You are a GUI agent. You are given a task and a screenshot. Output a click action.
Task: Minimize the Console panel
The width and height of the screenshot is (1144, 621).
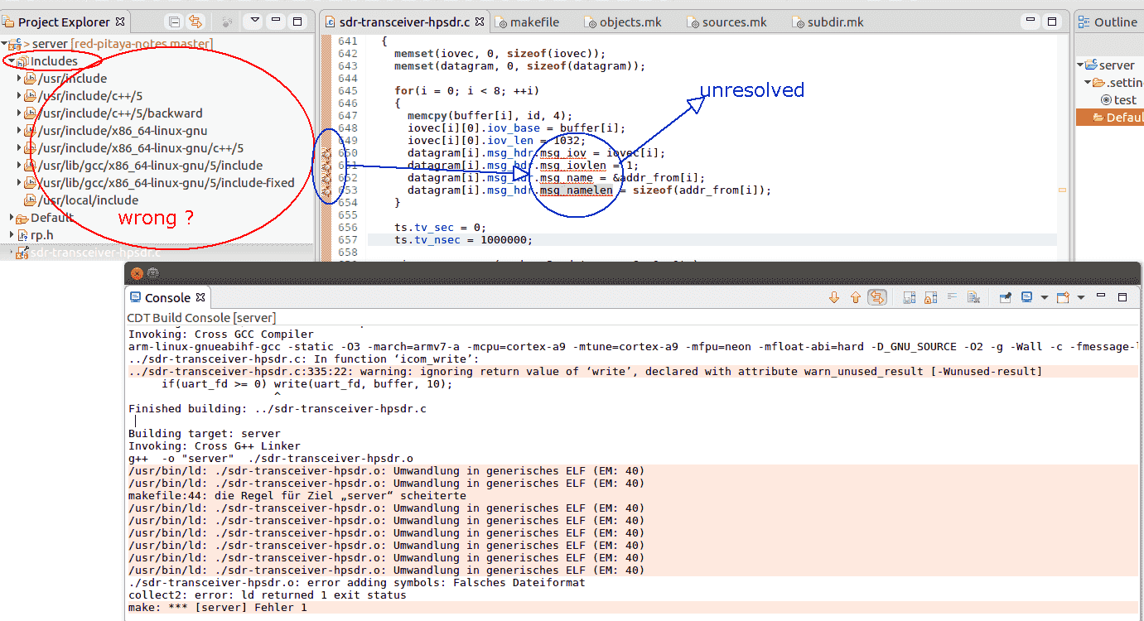click(1102, 296)
